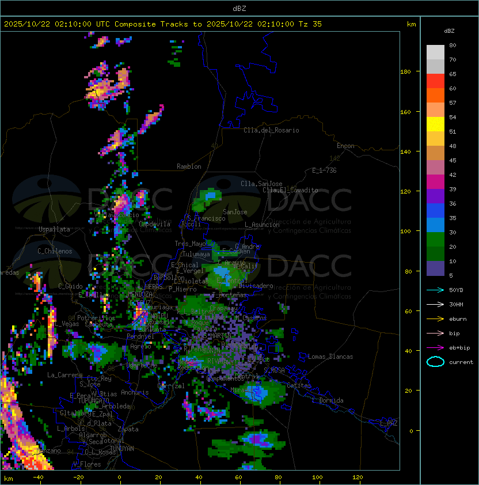Image resolution: width=479 pixels, height=485 pixels.
Task: Click the TUPUNGATO map label
Action: (x=93, y=401)
